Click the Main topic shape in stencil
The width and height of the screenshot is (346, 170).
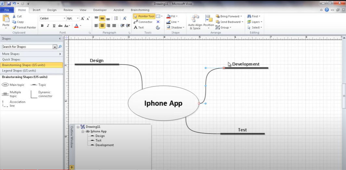tap(13, 85)
